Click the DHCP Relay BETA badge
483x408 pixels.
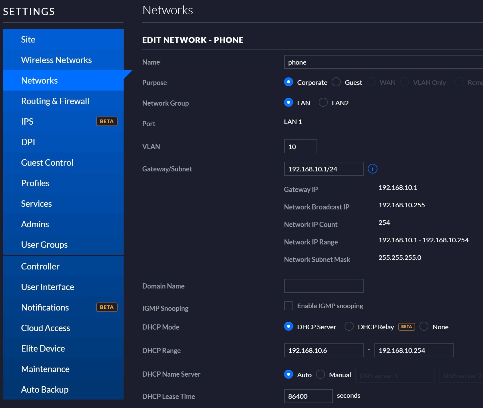pos(406,327)
